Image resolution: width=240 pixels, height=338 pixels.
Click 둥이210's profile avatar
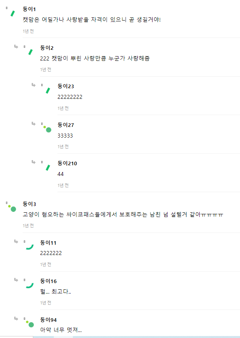[47, 167]
